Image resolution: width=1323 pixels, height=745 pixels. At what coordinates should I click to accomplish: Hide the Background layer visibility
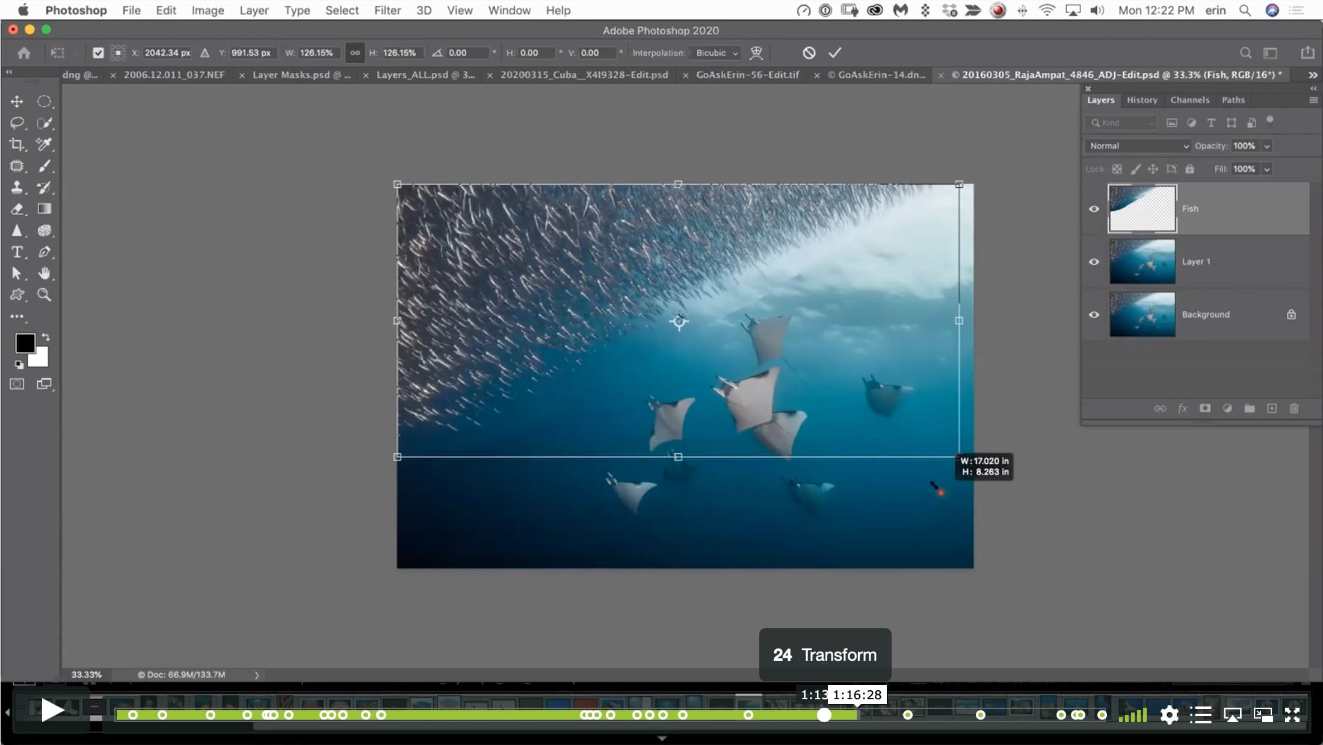point(1094,315)
